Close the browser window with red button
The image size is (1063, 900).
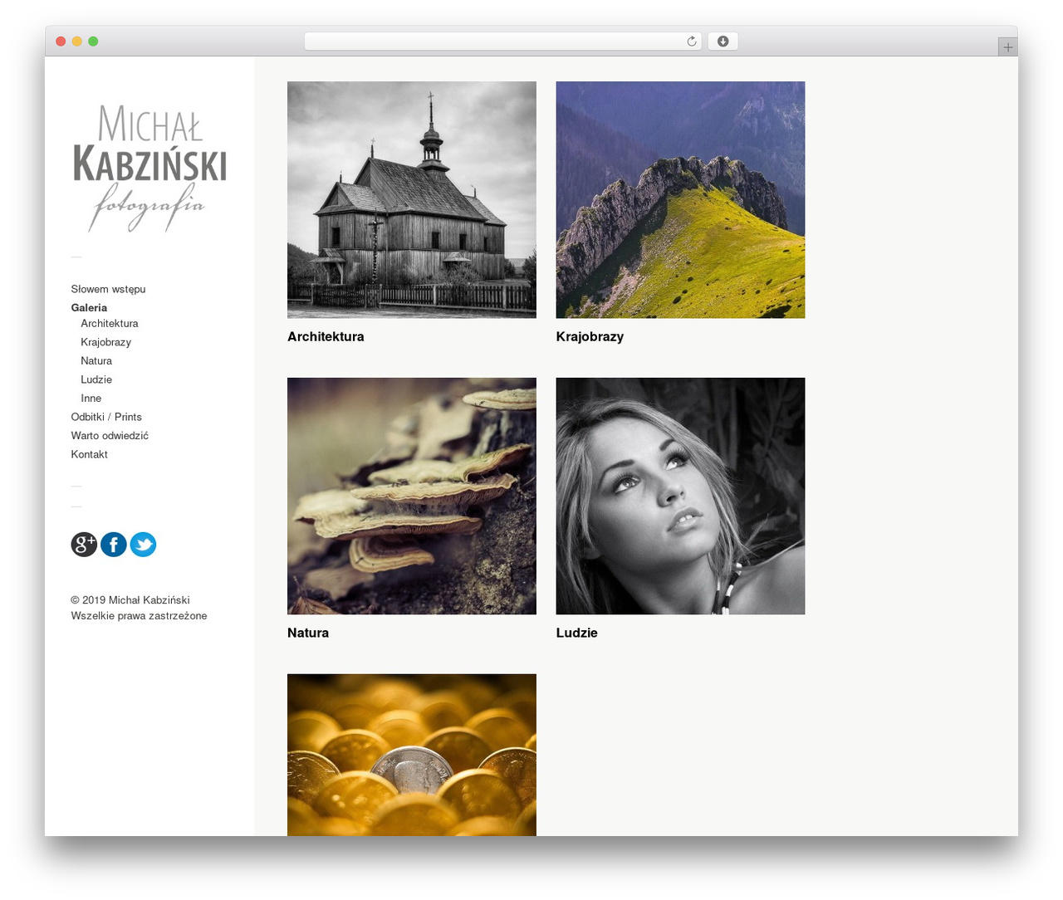click(x=61, y=42)
